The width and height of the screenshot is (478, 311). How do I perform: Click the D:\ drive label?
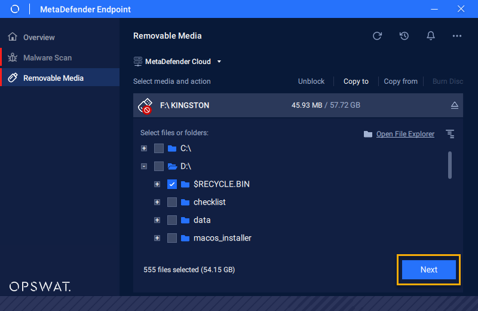pos(186,166)
